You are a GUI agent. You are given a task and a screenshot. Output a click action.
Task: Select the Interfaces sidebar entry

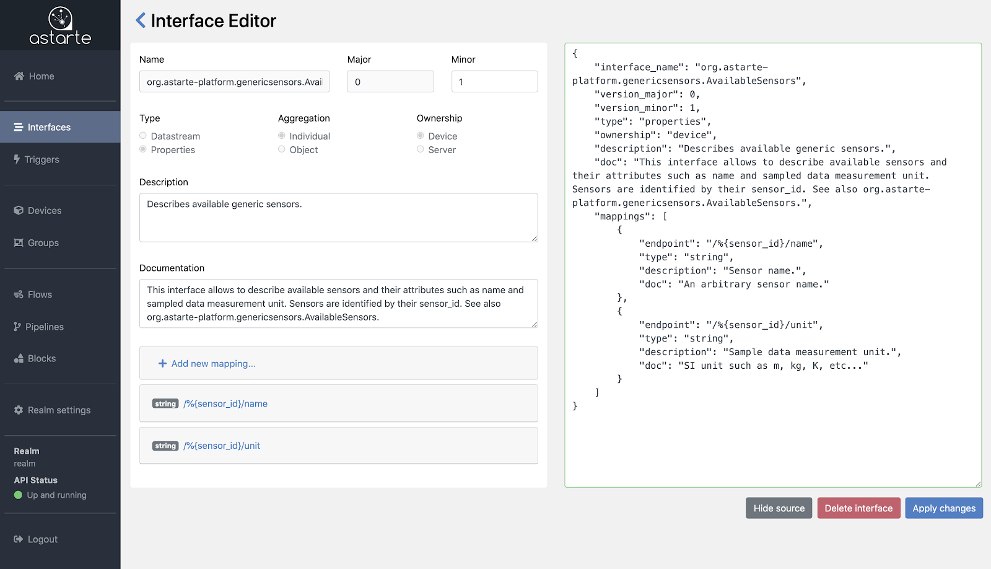(48, 126)
